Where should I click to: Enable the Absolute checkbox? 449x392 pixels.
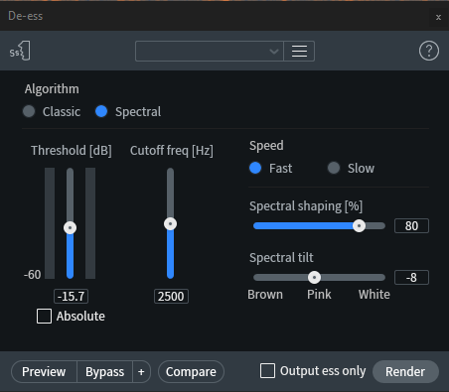[x=44, y=317]
